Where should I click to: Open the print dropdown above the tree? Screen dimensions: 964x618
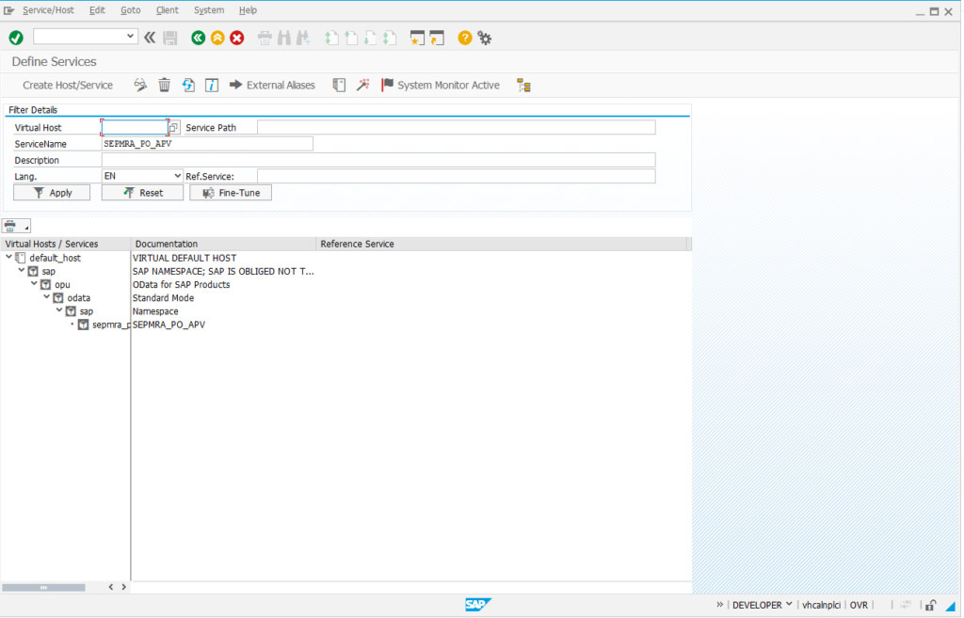coord(16,226)
